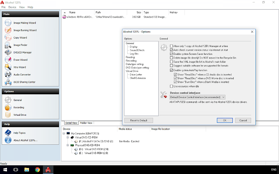Screen dimensions: 279x174
Task: Open the iSCSI Sharing Center icon
Action: click(x=8, y=82)
